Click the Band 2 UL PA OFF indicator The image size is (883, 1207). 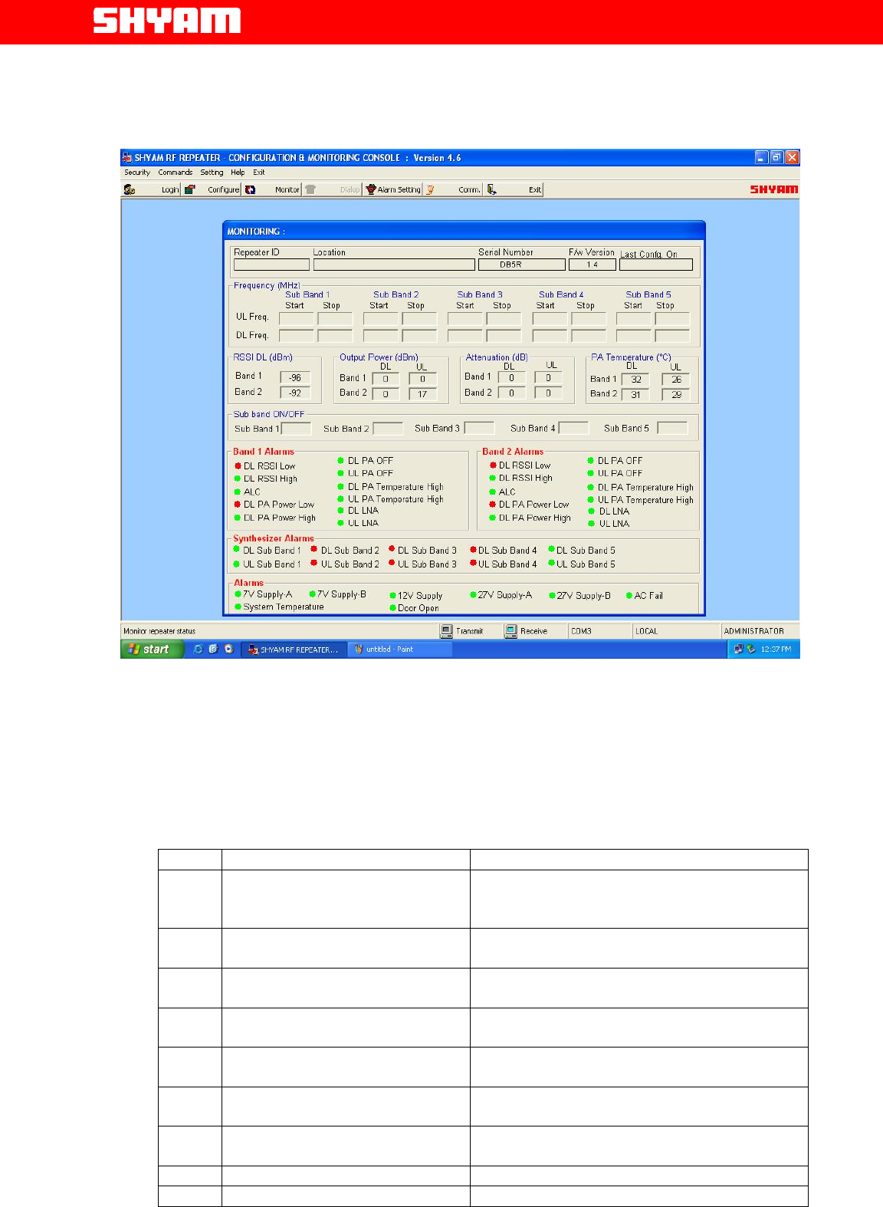(x=591, y=473)
